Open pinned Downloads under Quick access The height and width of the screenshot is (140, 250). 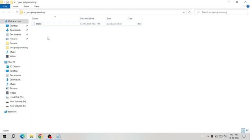click(x=15, y=30)
